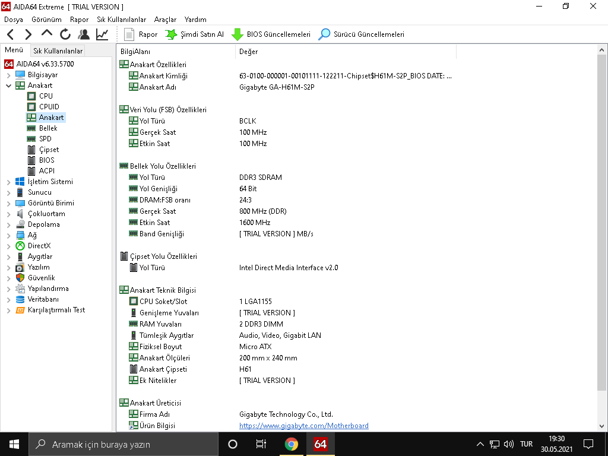
Task: Open Sürücü Güncellemeleri driver updates
Action: (361, 34)
